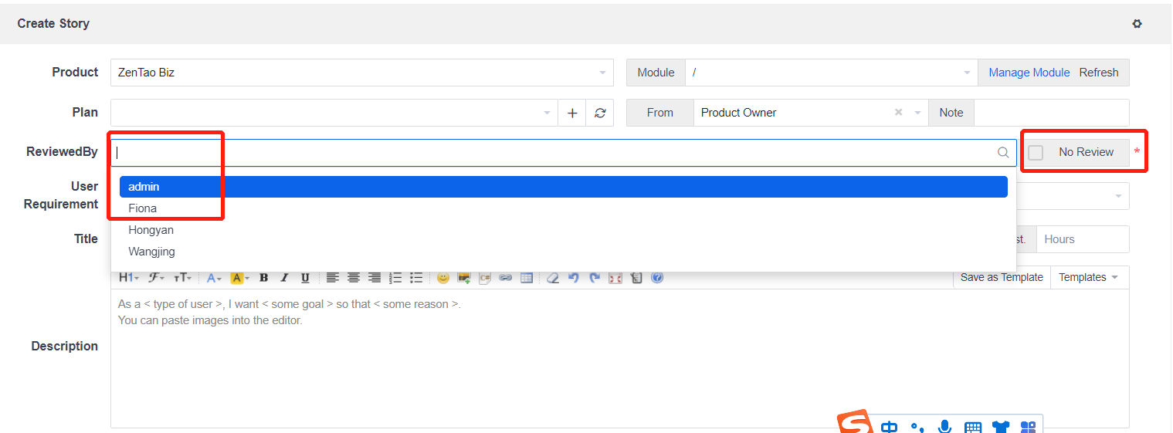Click the undo arrow in editor toolbar
Viewport: 1173px width, 433px height.
[x=573, y=278]
